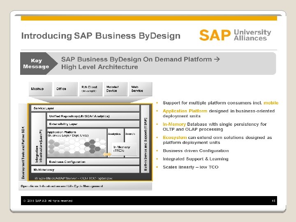The image size is (296, 222).
Task: Select the Service Layer bar
Action: tap(85, 108)
